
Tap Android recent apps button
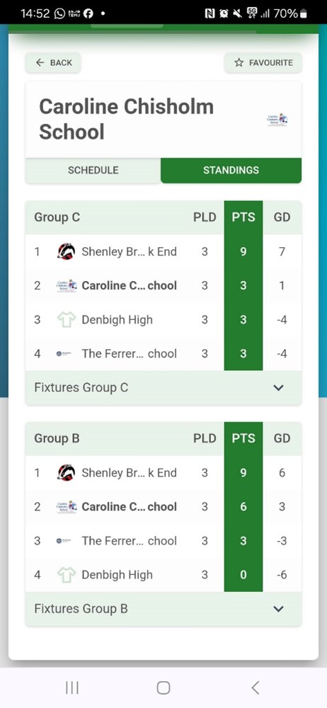pyautogui.click(x=71, y=687)
